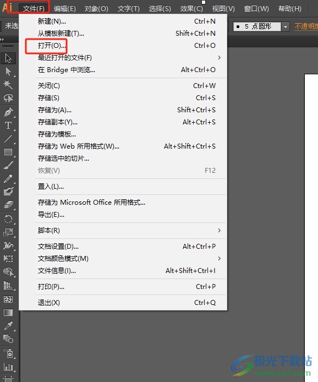This screenshot has height=382, width=318.
Task: Choose 存储副本(Y)... menu entry
Action: (x=123, y=122)
